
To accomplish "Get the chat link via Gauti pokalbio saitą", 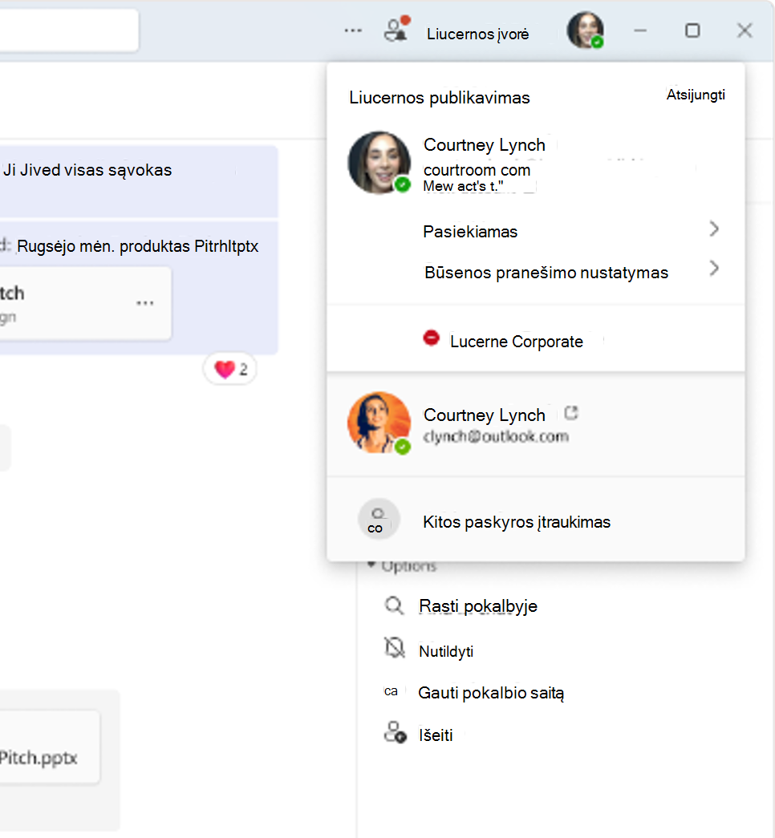I will tap(491, 693).
